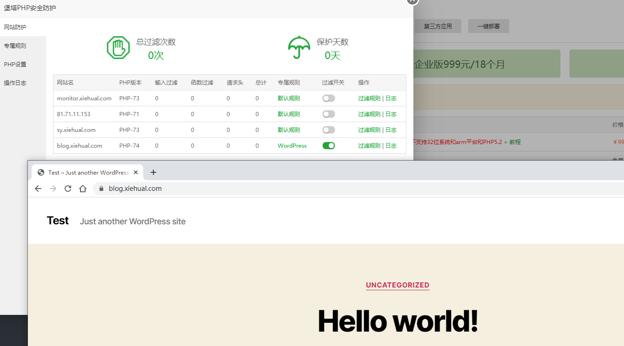Screen dimensions: 624x346
Task: Click 默认规则 for sy.xiehual.com
Action: pos(289,130)
